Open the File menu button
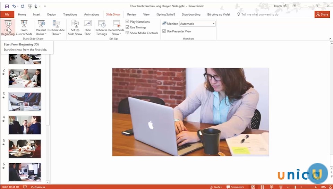Viewport: 333px width, 189px height. 7,14
